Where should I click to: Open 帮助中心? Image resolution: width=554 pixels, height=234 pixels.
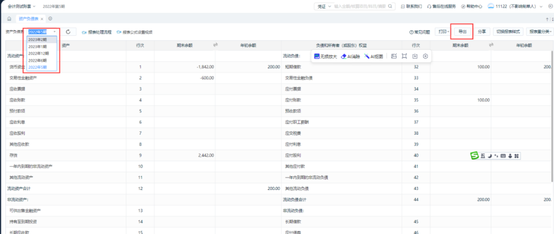472,6
